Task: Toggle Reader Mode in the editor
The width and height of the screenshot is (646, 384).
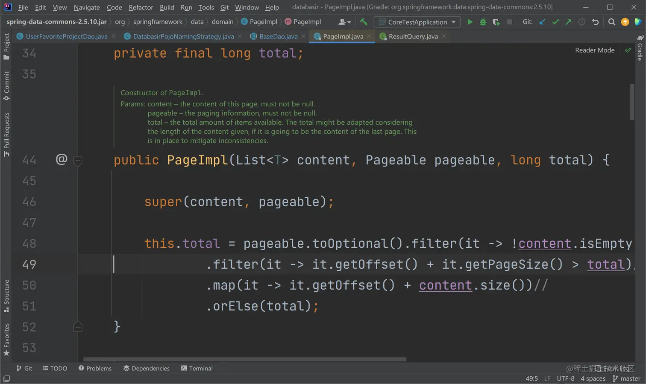Action: tap(595, 50)
